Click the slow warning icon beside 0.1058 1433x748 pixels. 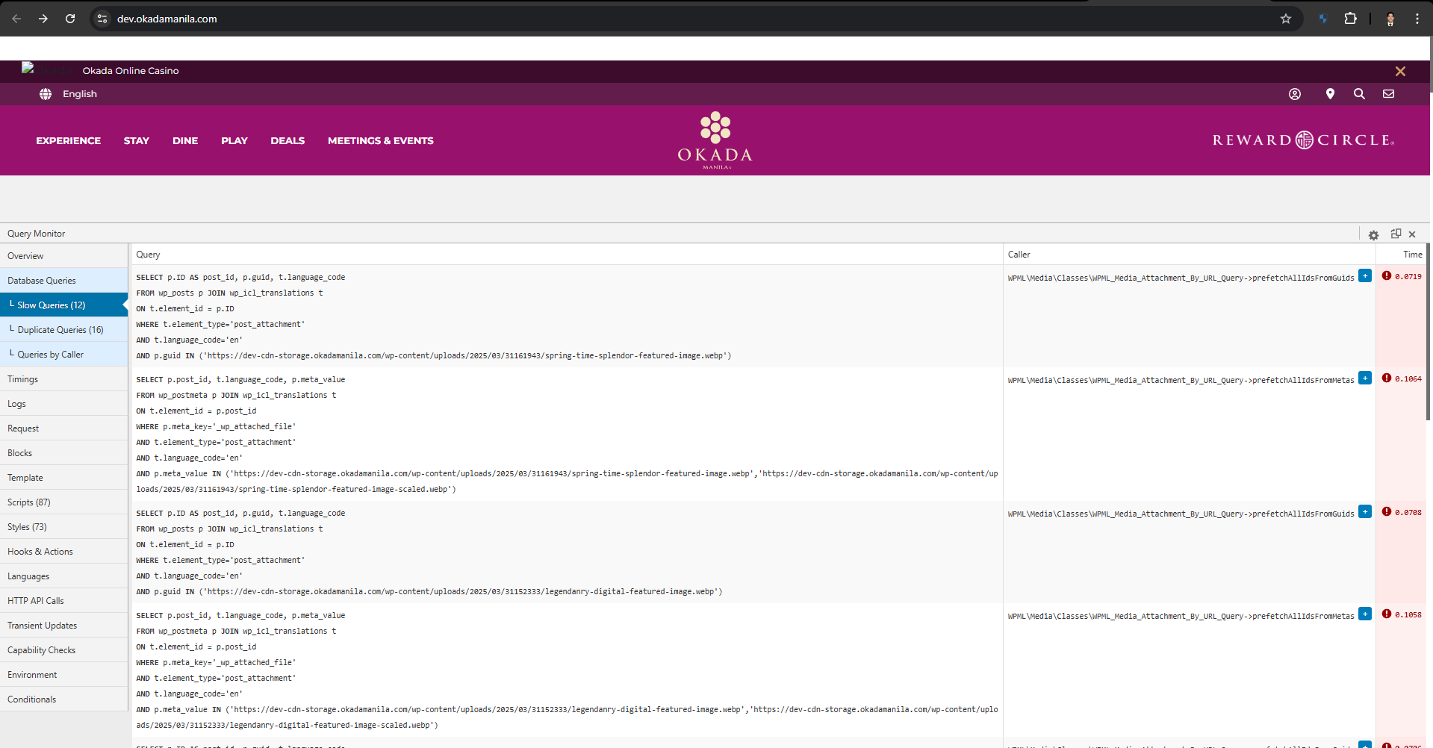(x=1387, y=614)
